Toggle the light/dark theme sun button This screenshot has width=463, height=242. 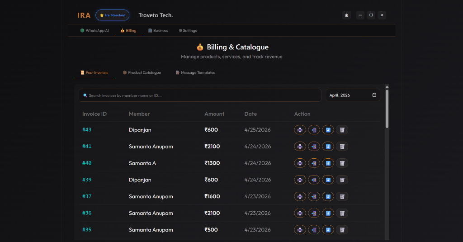pyautogui.click(x=347, y=15)
